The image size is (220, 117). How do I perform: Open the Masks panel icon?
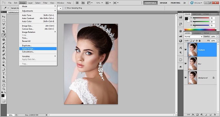181,67
